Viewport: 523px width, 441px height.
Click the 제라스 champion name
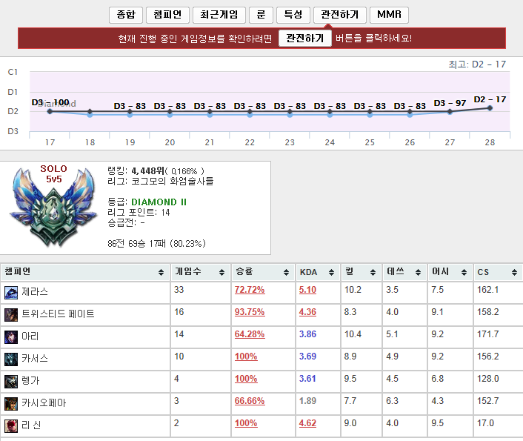point(35,292)
